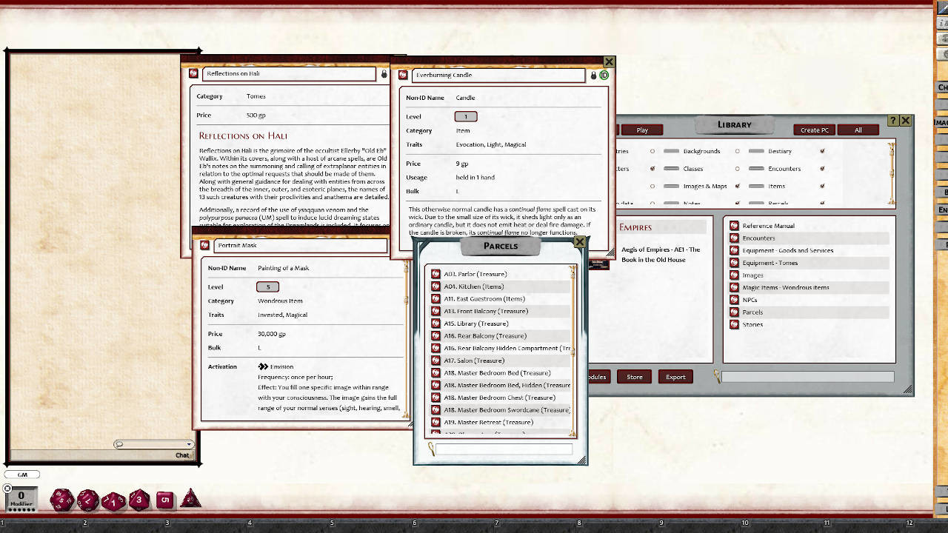This screenshot has width=948, height=533.
Task: Select the Classes radio button
Action: tap(652, 169)
